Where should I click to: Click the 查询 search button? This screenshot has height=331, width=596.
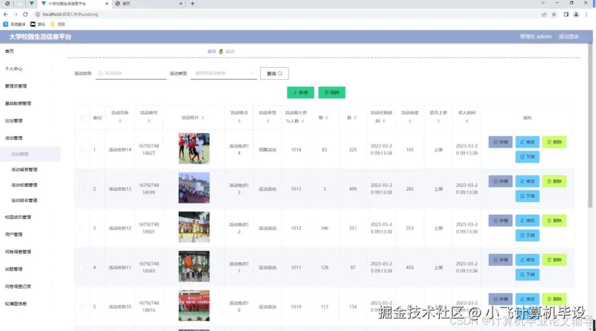[274, 74]
